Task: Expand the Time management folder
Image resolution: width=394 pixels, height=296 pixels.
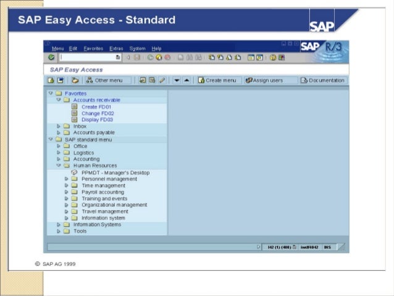Action: (x=66, y=185)
